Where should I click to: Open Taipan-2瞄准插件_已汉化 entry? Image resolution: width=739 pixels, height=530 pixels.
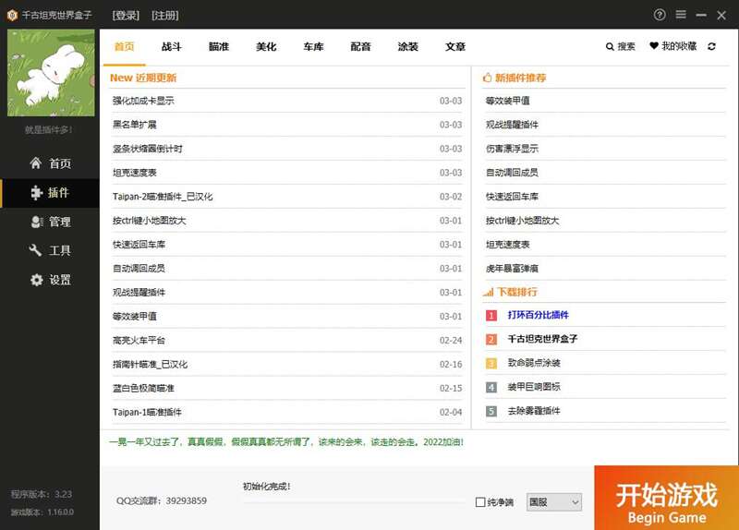[163, 197]
